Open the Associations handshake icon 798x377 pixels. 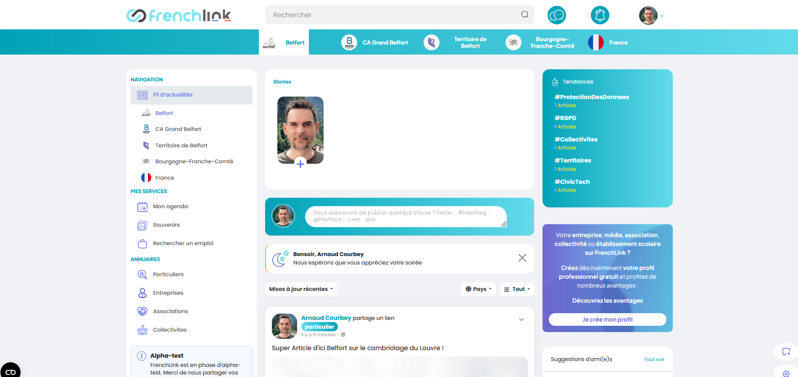142,312
